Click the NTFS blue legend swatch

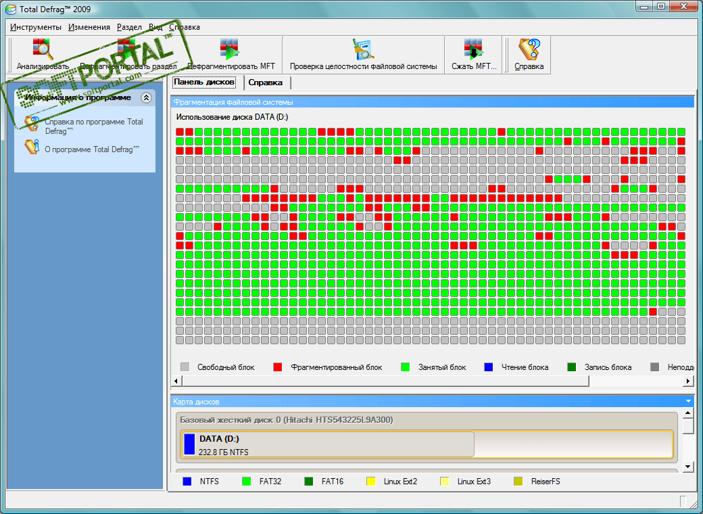click(187, 482)
